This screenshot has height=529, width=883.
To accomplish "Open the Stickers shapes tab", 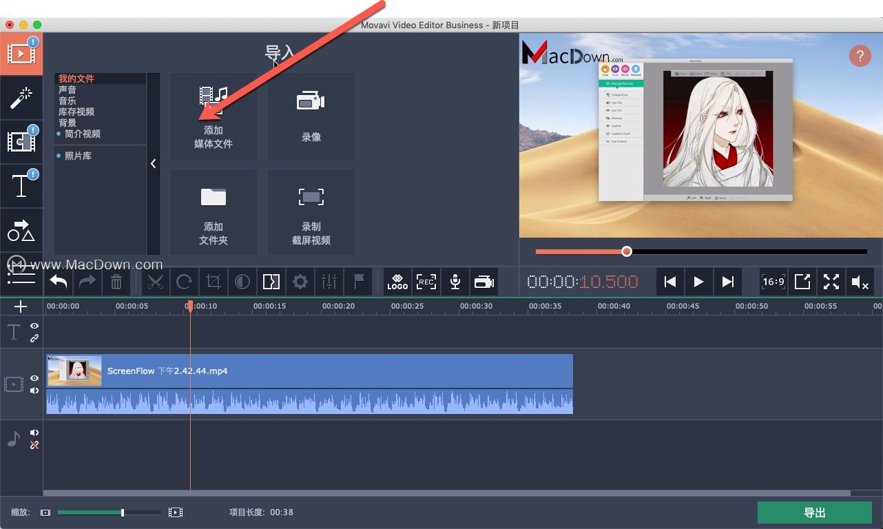I will pos(21,230).
